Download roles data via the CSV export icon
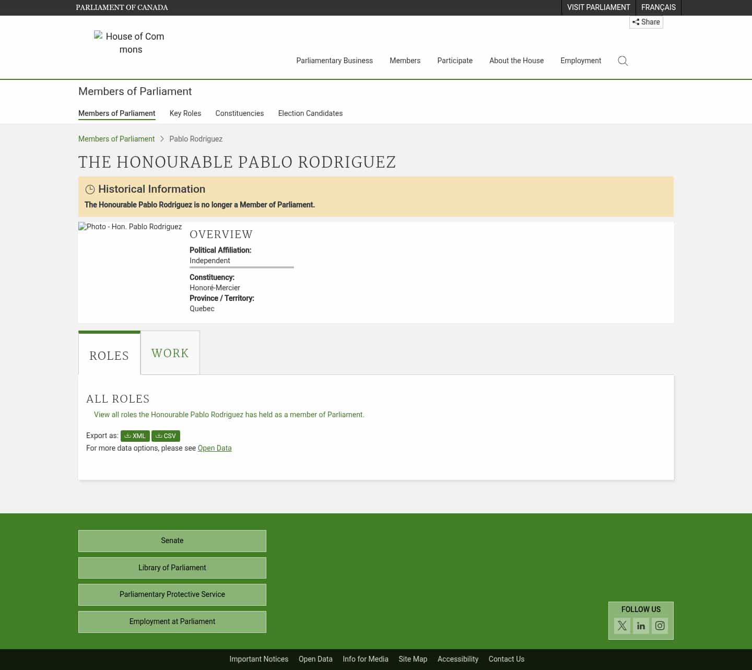Screen dimensions: 752x670 166,436
